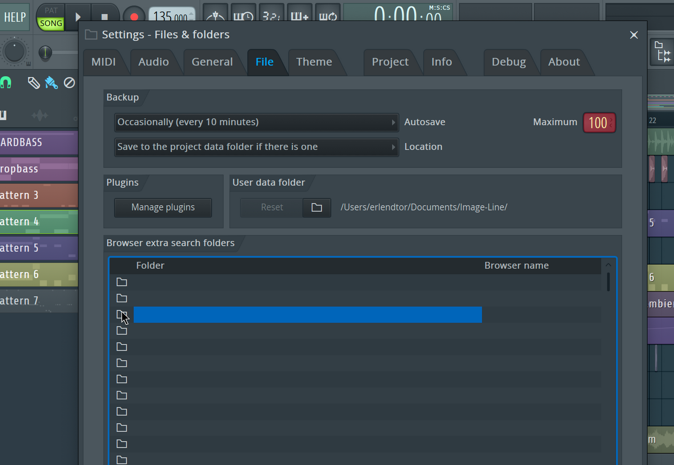The width and height of the screenshot is (674, 465).
Task: Click the folder icon next to Reset
Action: click(x=317, y=207)
